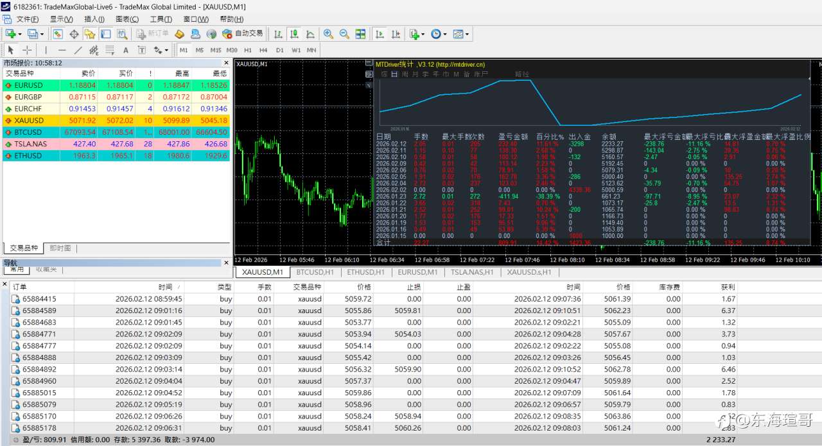Select the crosshair cursor tool
Screen dimensions: 822x446
(27, 50)
